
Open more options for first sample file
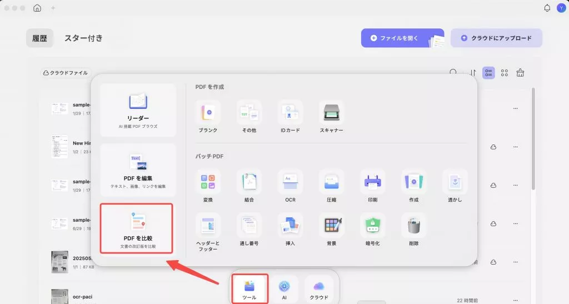(x=515, y=108)
